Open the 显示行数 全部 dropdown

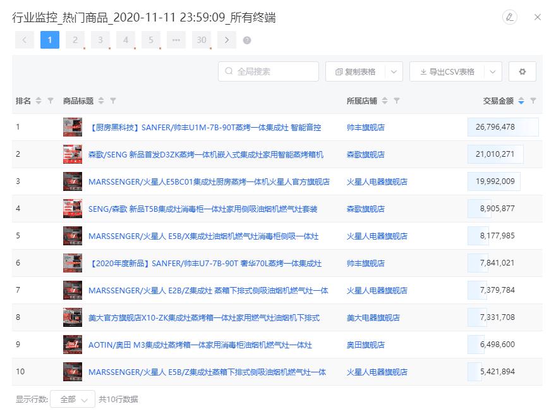coord(71,400)
